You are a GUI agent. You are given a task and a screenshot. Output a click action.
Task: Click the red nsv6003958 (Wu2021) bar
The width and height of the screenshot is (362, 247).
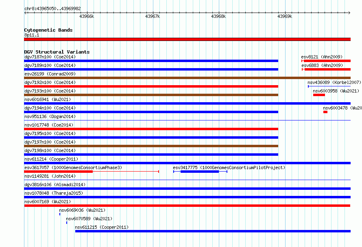point(319,95)
